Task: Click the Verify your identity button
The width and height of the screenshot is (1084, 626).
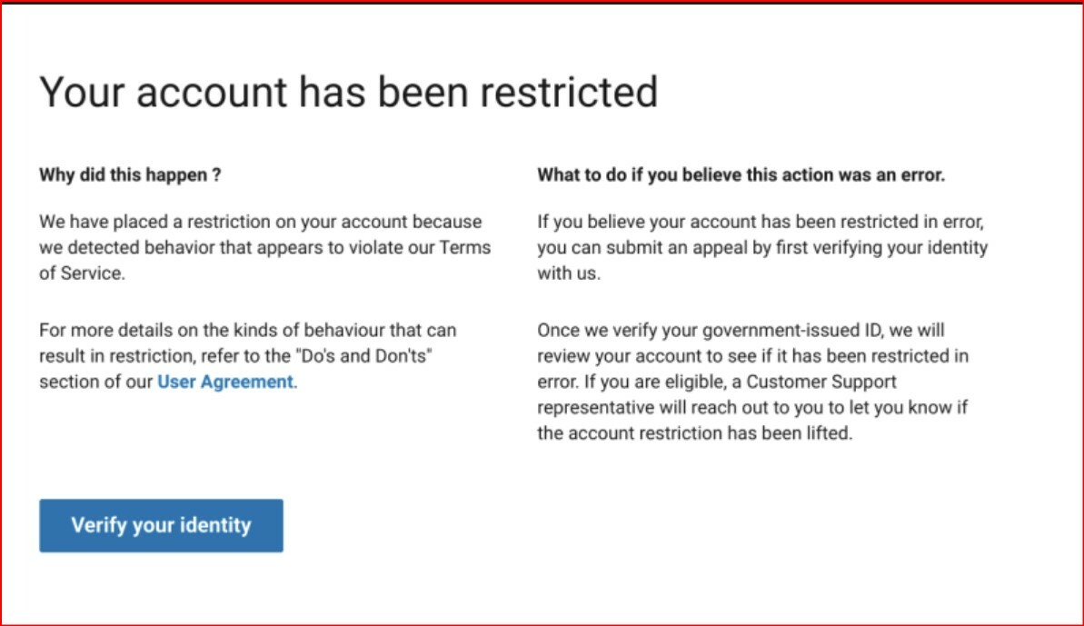Action: [x=161, y=525]
